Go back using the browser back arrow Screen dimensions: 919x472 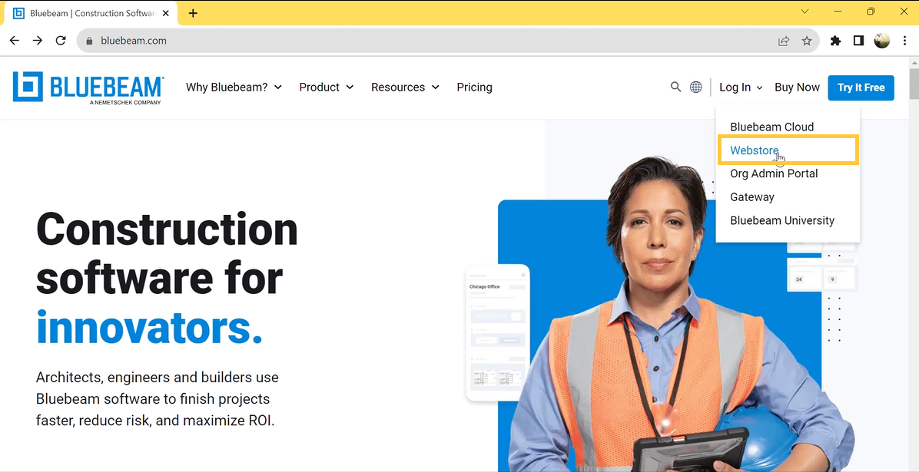15,41
